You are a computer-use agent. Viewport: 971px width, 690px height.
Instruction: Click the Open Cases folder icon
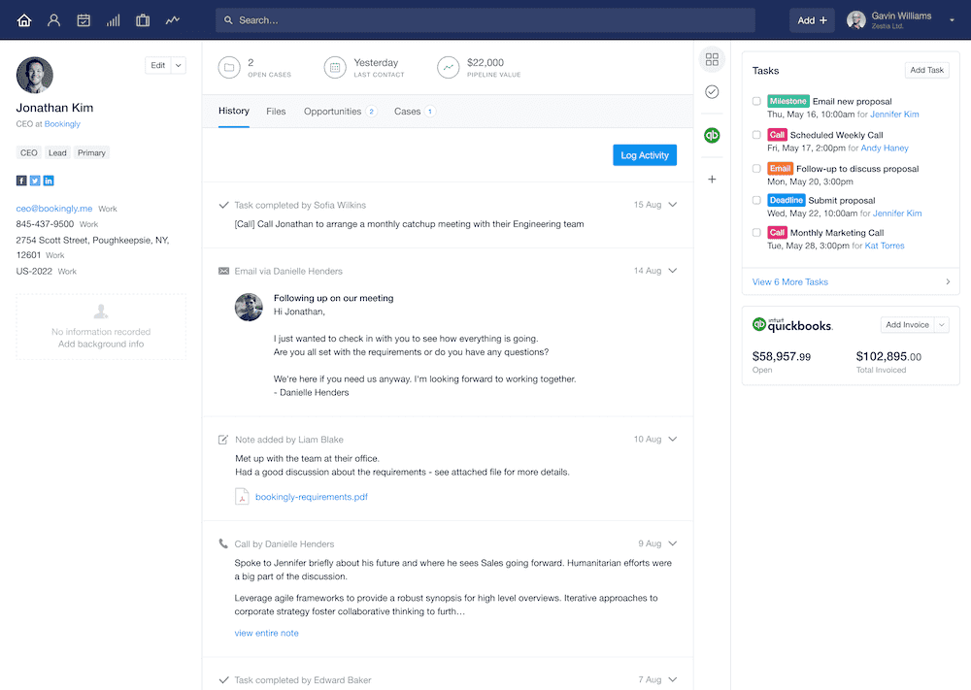pos(229,68)
